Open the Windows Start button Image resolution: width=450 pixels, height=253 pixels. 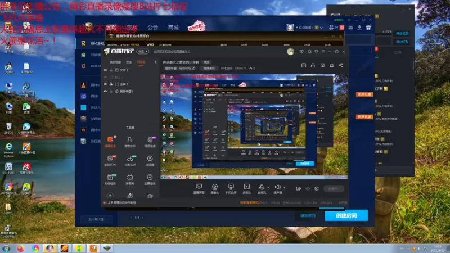(6, 249)
